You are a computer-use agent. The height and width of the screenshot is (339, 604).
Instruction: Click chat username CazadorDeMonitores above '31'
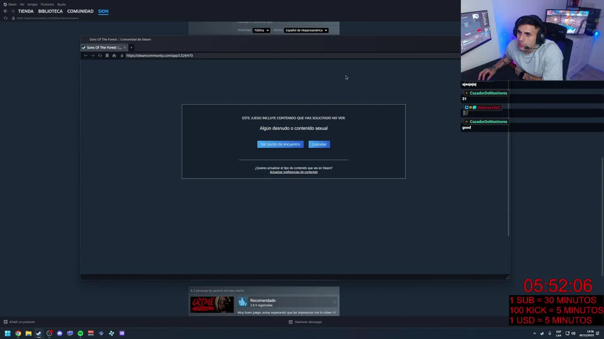click(x=488, y=93)
